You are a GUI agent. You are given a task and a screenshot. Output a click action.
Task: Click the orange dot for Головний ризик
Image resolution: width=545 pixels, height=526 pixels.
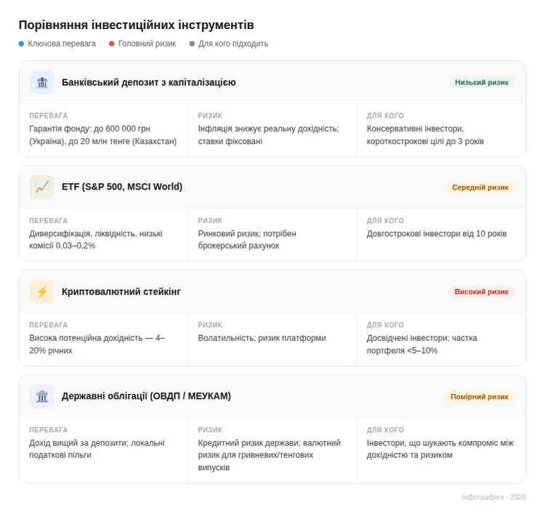(x=112, y=44)
